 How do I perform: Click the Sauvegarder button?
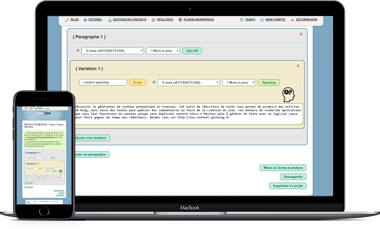(x=288, y=177)
